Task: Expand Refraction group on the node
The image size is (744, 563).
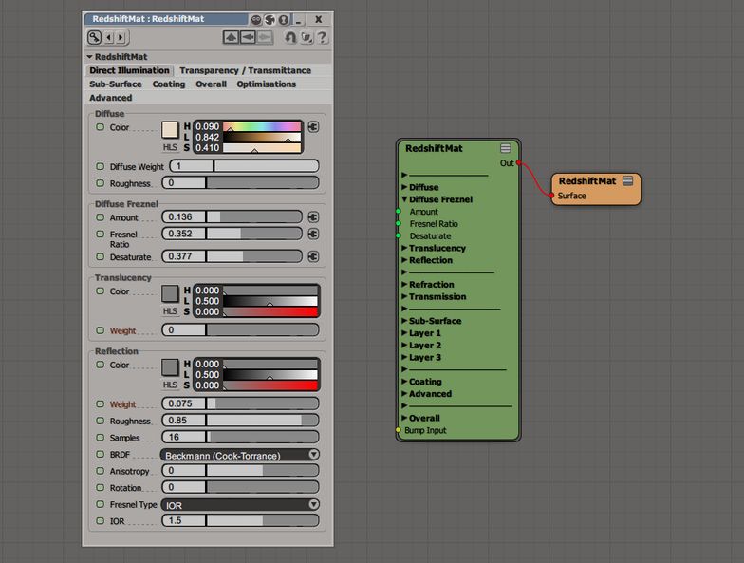Action: click(x=404, y=285)
